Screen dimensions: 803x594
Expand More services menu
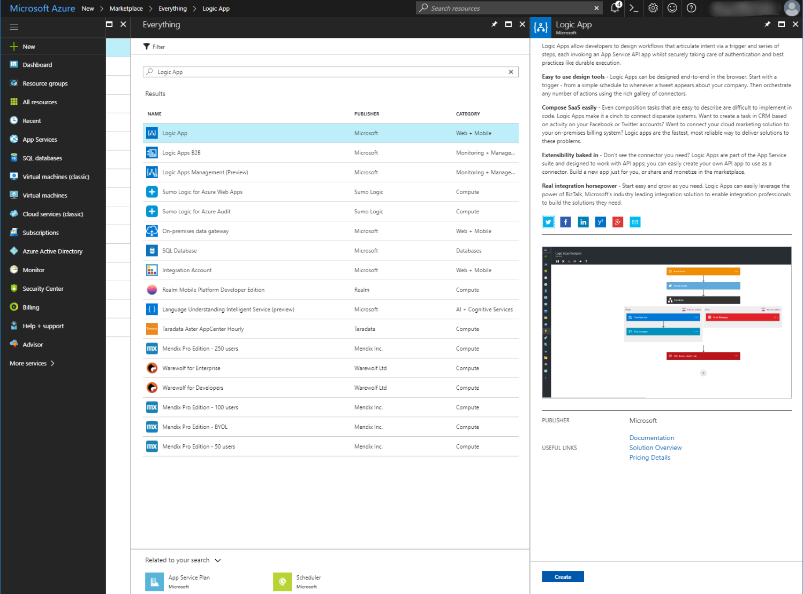click(x=32, y=363)
